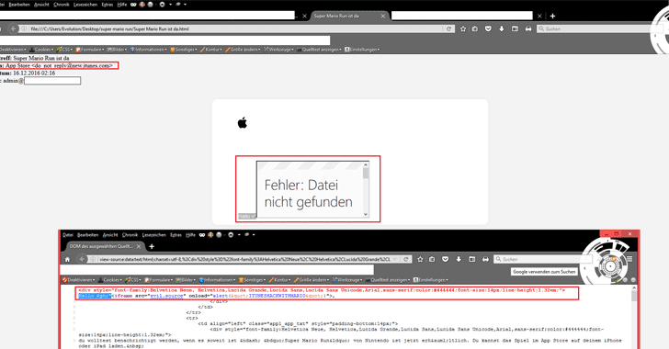This screenshot has height=349, width=669.
Task: Open Chronik menu in source viewer window
Action: (130, 235)
